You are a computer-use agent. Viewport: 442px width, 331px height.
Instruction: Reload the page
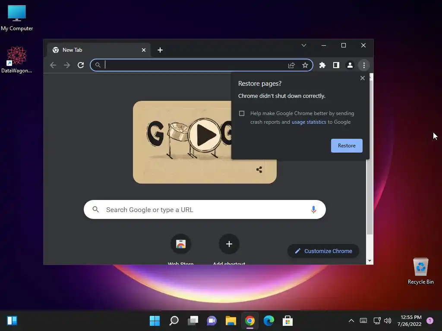[81, 66]
